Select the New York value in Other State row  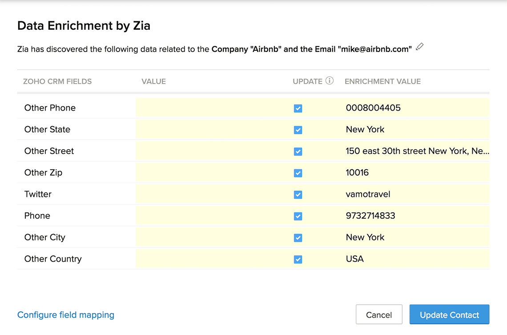click(365, 130)
